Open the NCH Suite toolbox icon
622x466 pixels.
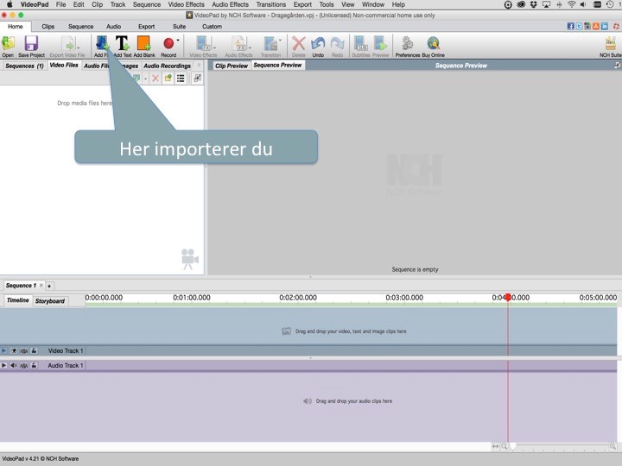(611, 44)
